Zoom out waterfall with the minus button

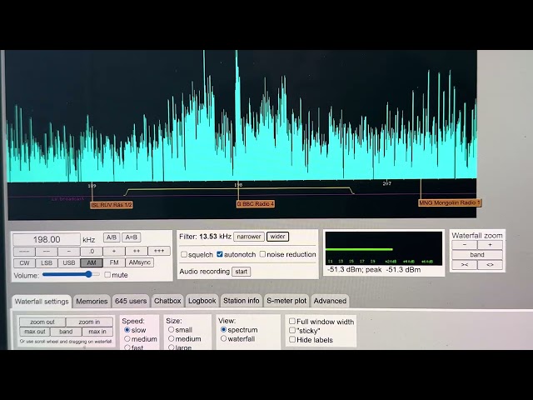coord(465,245)
